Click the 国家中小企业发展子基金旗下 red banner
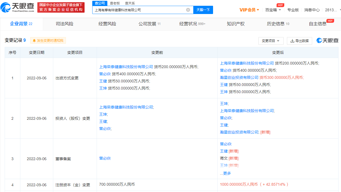 (61, 7)
